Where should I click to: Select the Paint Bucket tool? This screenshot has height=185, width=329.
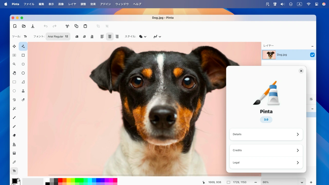point(14,144)
